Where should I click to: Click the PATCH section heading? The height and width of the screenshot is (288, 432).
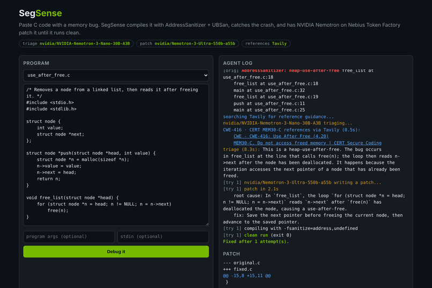pyautogui.click(x=232, y=254)
